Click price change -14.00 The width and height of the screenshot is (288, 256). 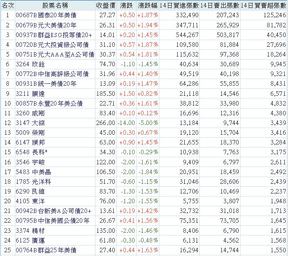[126, 123]
